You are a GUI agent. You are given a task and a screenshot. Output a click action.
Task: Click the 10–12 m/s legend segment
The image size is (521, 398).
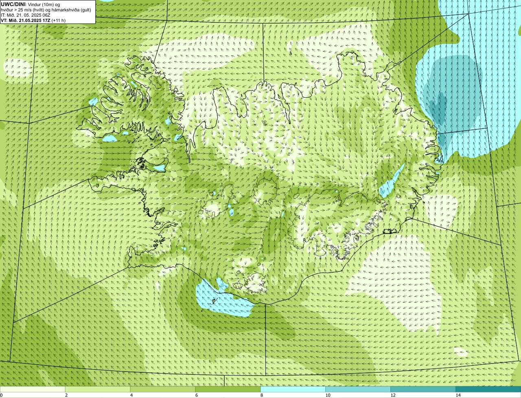358,389
